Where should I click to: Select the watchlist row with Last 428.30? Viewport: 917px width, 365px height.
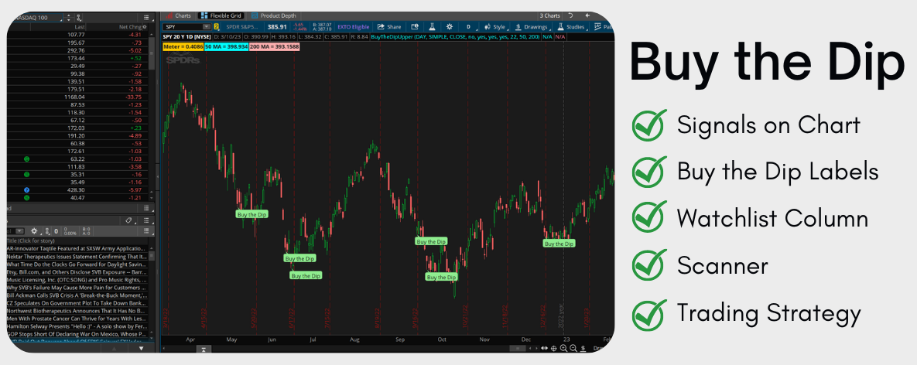tap(77, 190)
